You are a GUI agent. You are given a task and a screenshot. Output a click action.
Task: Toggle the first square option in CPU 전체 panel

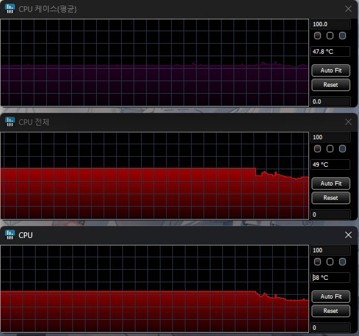point(317,149)
